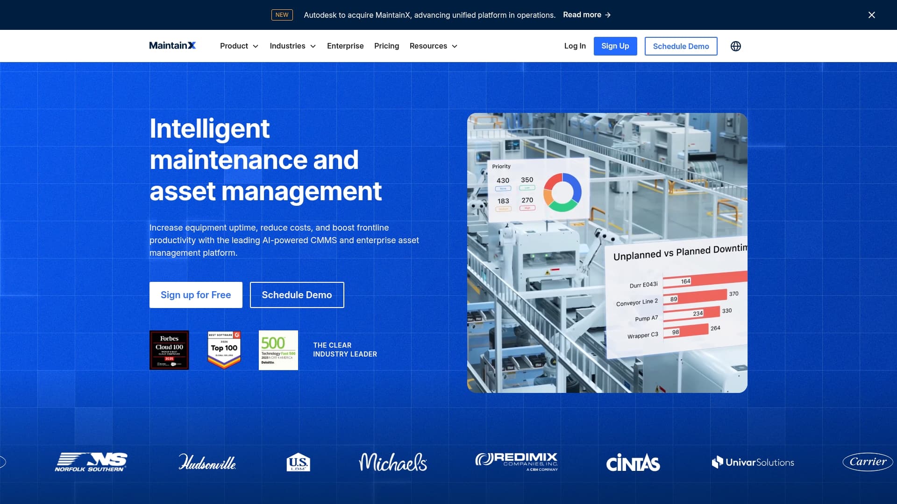Click the Redimix Companies logo
This screenshot has width=897, height=504.
click(x=517, y=462)
